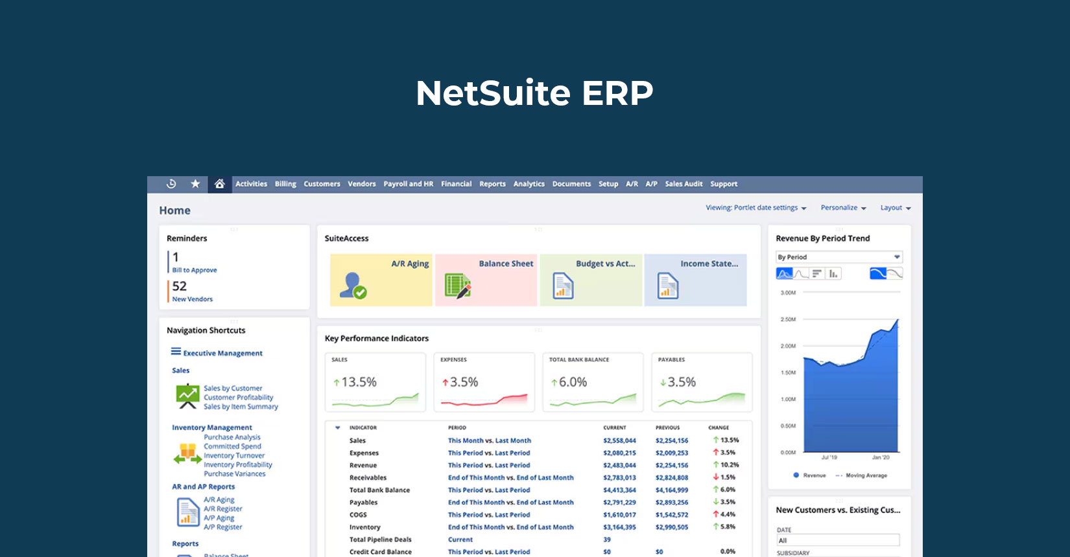Enable the moving average curve toggle
Screen dimensions: 1070x557
(895, 273)
